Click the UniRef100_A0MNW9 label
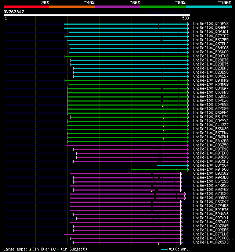Screen dimensions: 235x252 pos(211,84)
